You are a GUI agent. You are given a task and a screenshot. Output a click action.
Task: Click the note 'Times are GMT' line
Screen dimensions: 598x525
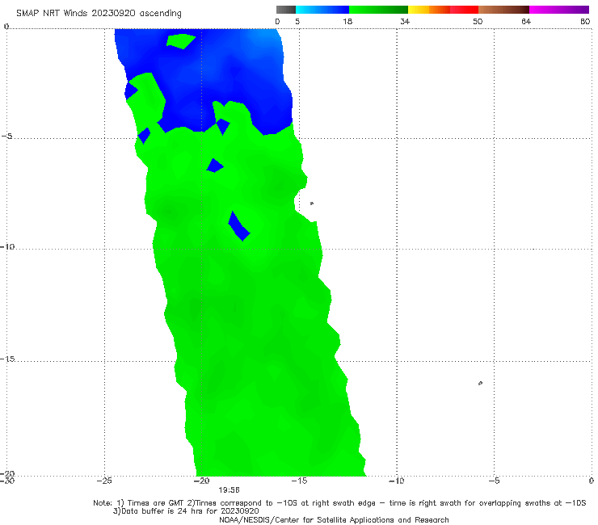click(x=339, y=503)
